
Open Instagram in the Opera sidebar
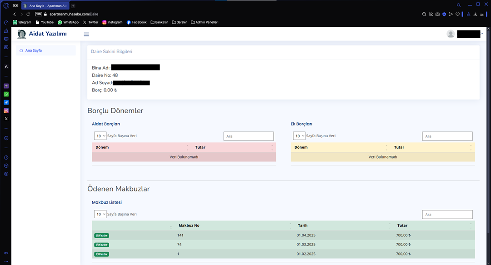click(6, 110)
